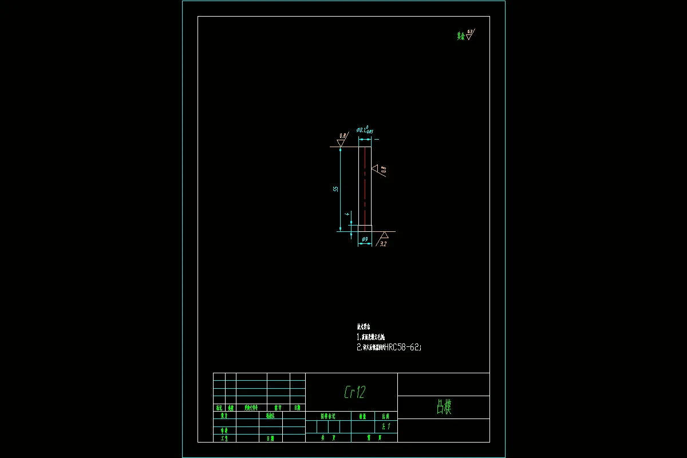The width and height of the screenshot is (687, 458).
Task: Select the Cr12 material text
Action: [x=354, y=392]
